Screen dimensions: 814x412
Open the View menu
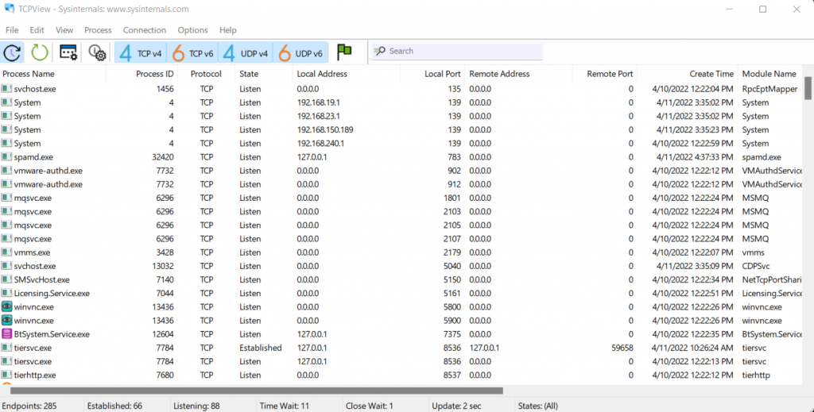pos(64,30)
